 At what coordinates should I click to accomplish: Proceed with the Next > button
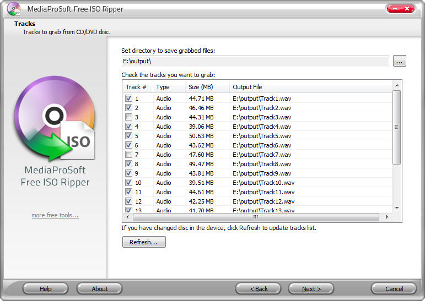click(x=311, y=289)
